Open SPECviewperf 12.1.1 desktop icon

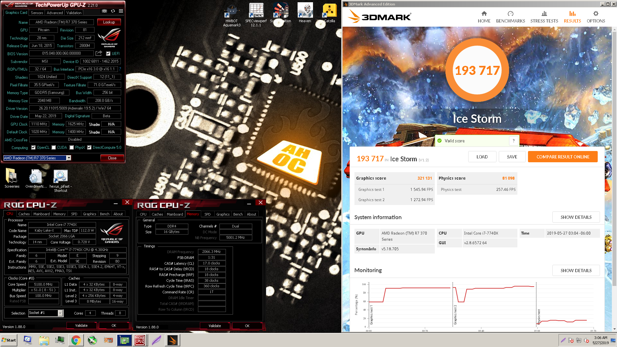256,15
